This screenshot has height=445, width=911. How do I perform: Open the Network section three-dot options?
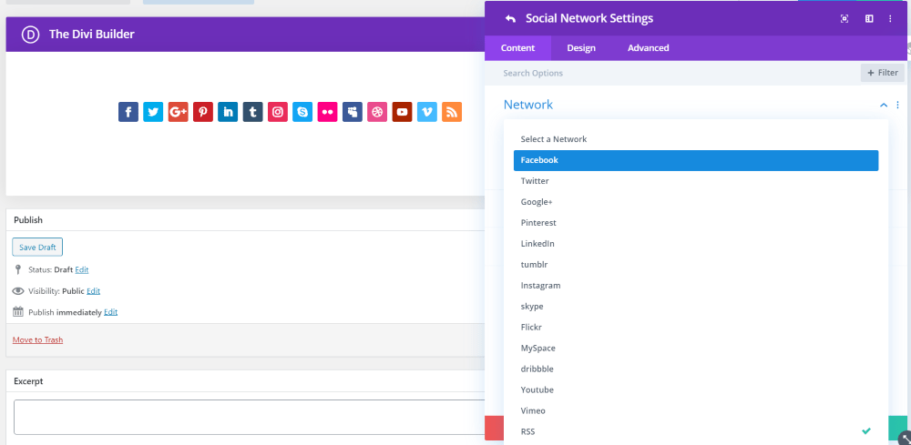point(897,105)
